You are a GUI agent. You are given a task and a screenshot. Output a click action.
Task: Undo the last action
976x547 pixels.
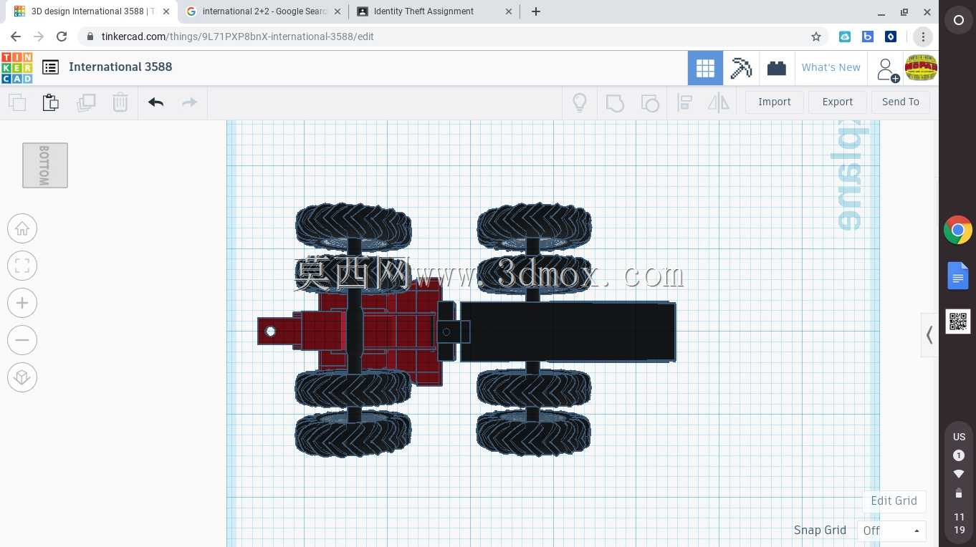coord(156,102)
